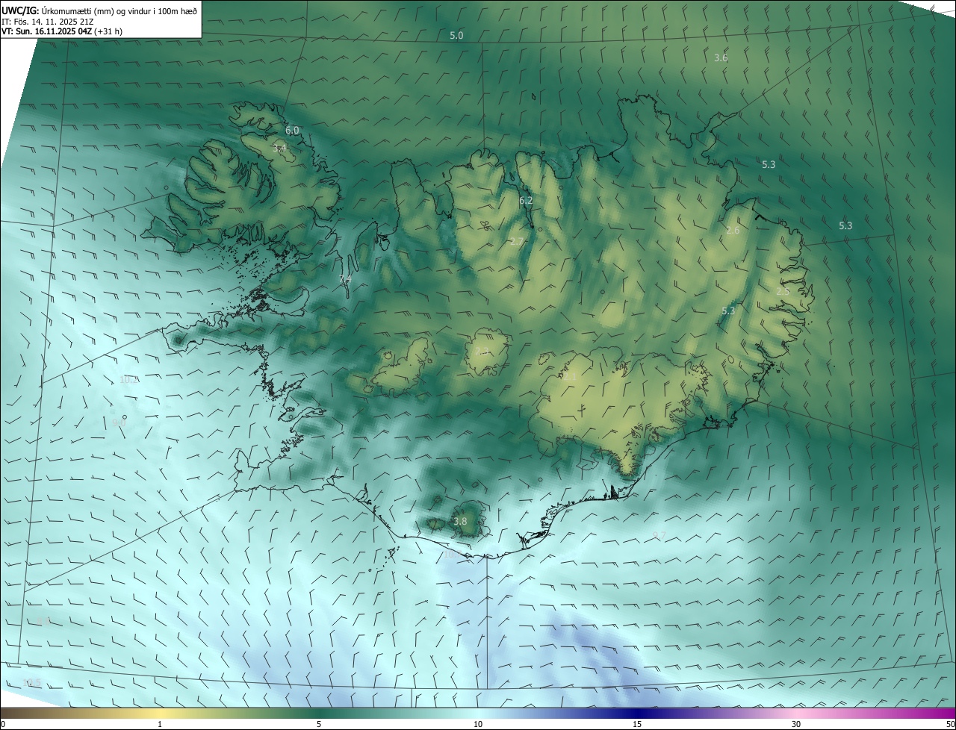The width and height of the screenshot is (956, 730).
Task: Click the '0' tick on the color scale
Action: [3, 724]
